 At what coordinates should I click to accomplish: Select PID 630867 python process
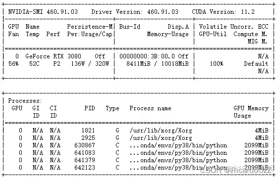85,145
